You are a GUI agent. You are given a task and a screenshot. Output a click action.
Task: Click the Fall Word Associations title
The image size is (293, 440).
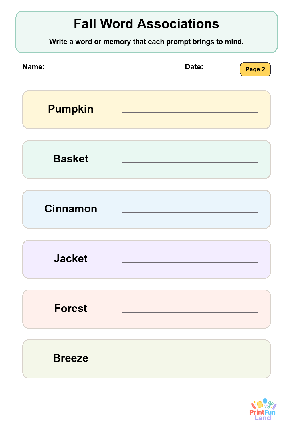pos(146,24)
